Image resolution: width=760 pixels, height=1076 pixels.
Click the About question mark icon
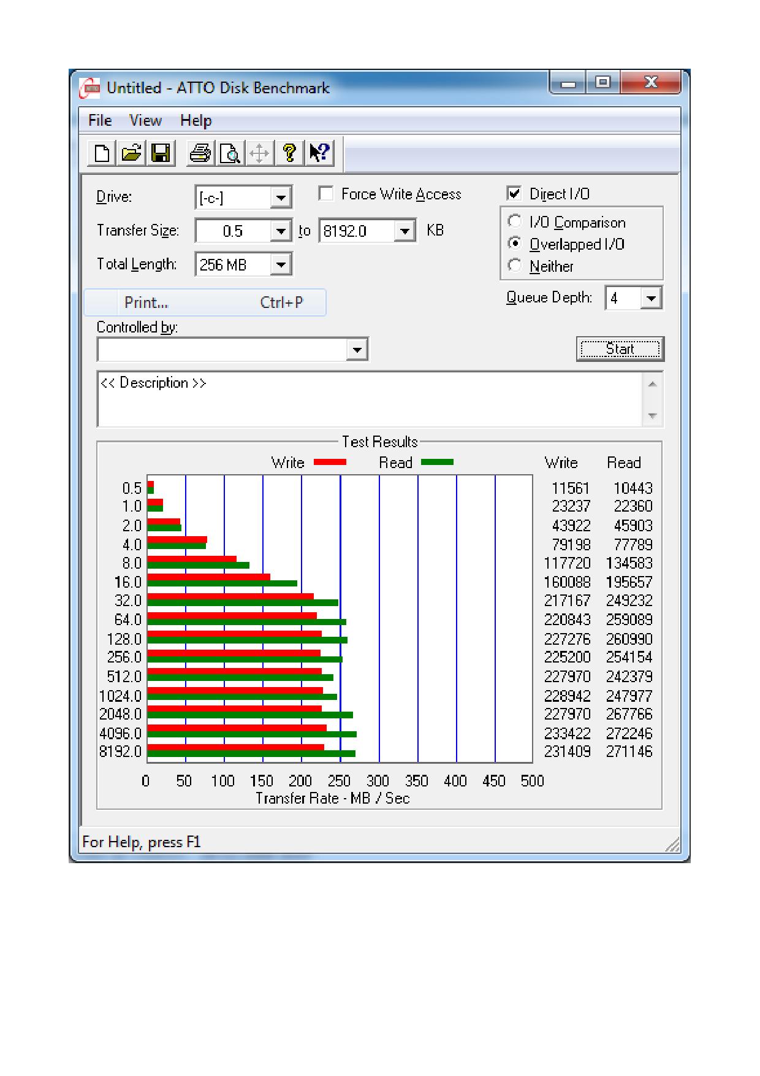pos(289,153)
